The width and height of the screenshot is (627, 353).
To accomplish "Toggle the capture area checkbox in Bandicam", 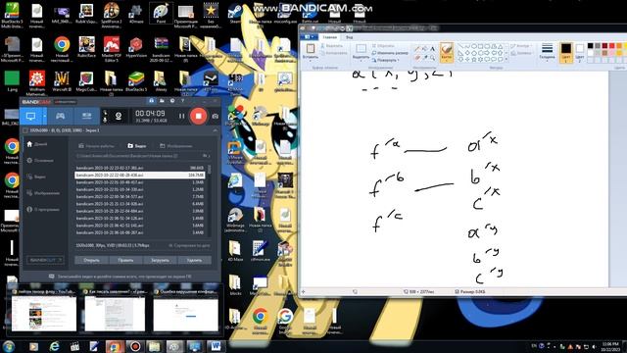I will [x=25, y=130].
